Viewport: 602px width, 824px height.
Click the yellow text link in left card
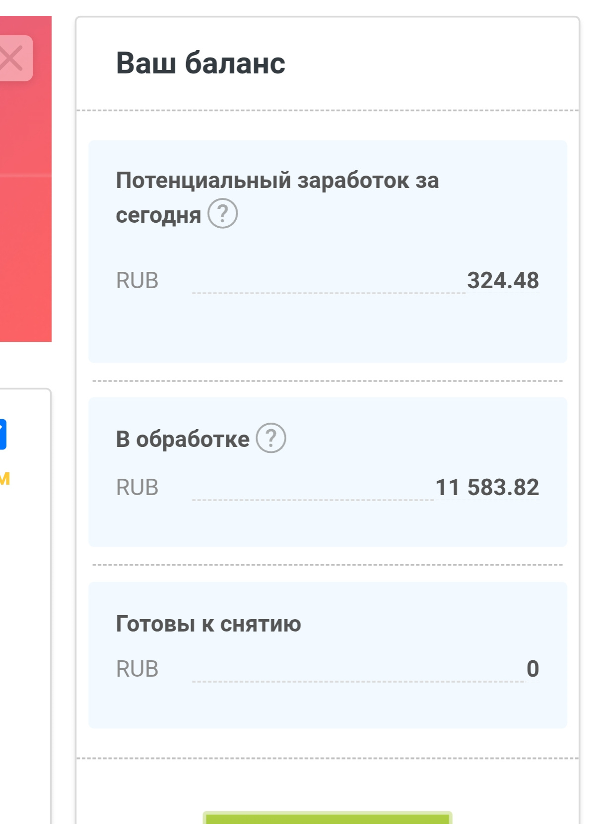pyautogui.click(x=4, y=478)
